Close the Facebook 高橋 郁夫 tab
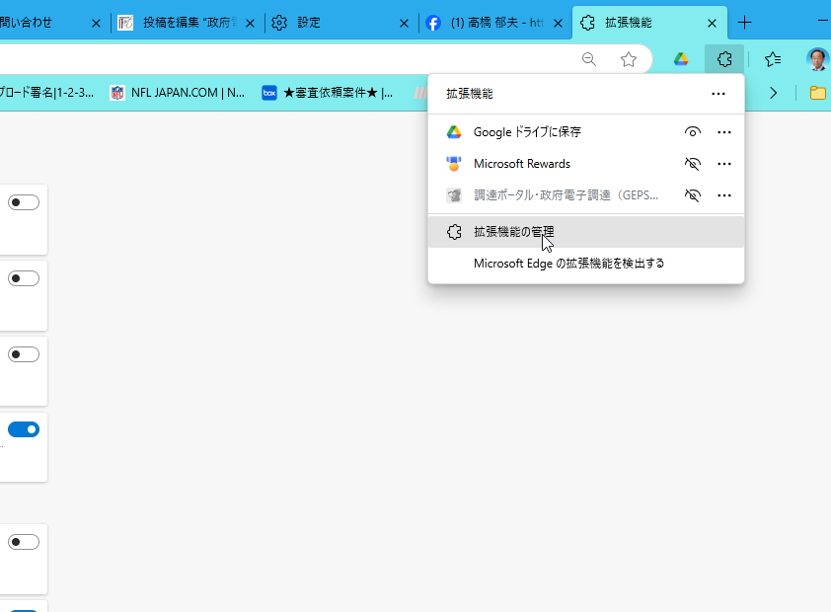The height and width of the screenshot is (612, 831). click(x=558, y=23)
